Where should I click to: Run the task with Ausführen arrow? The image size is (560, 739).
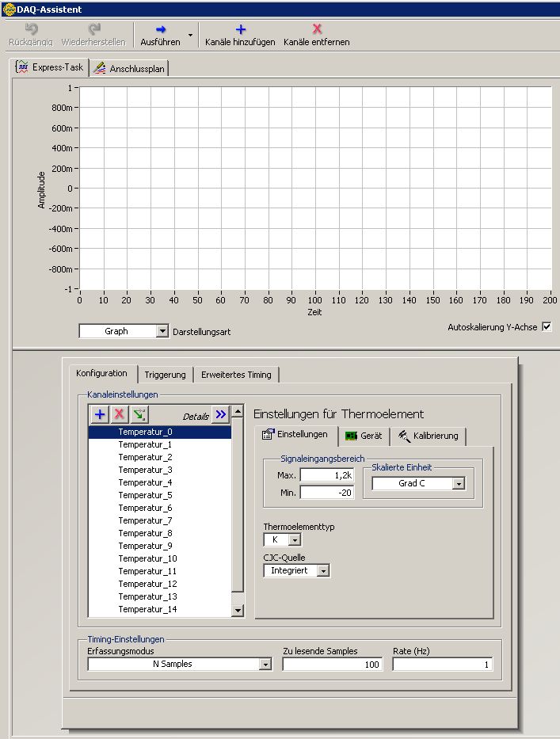[161, 29]
